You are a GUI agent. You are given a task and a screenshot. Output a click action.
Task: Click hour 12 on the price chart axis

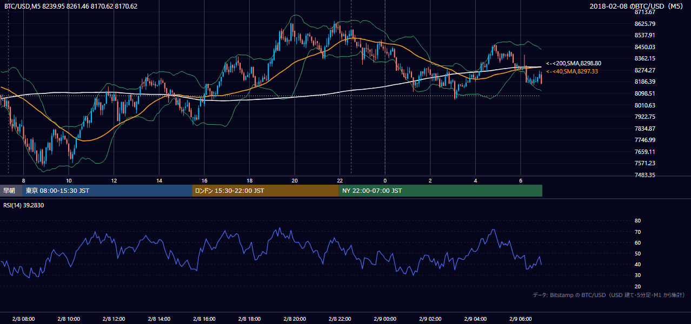pos(114,180)
